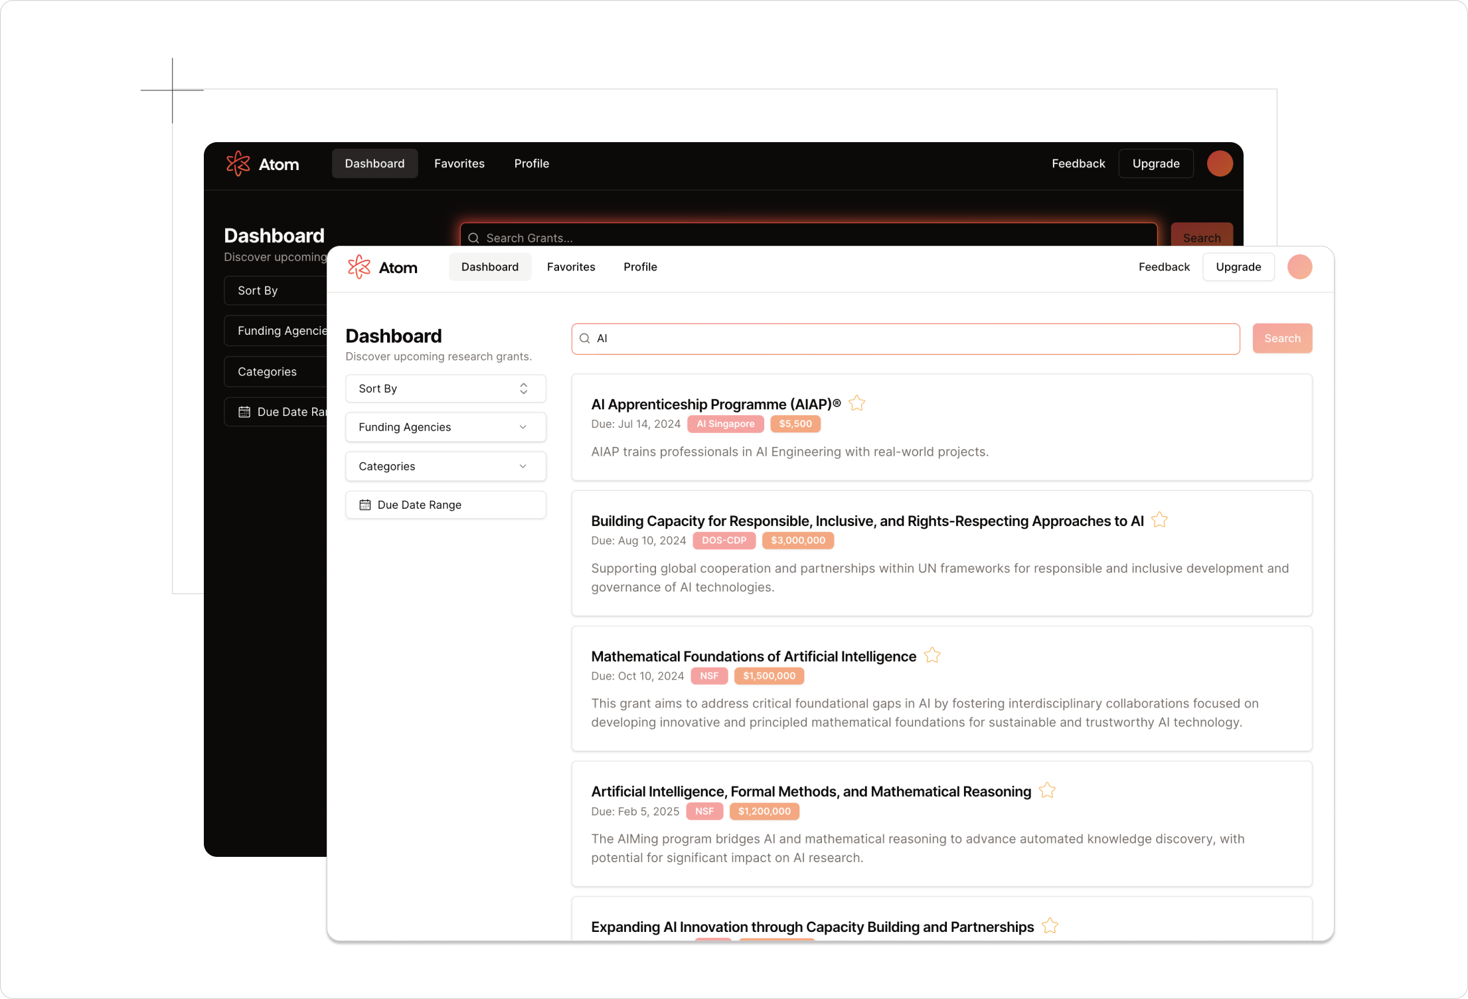Click the 'Due: Aug 10, 2024' text
This screenshot has height=999, width=1468.
click(638, 541)
